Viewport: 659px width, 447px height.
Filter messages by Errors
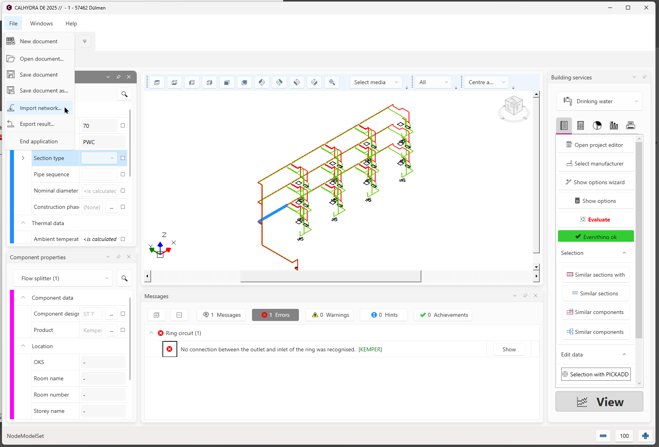click(275, 315)
